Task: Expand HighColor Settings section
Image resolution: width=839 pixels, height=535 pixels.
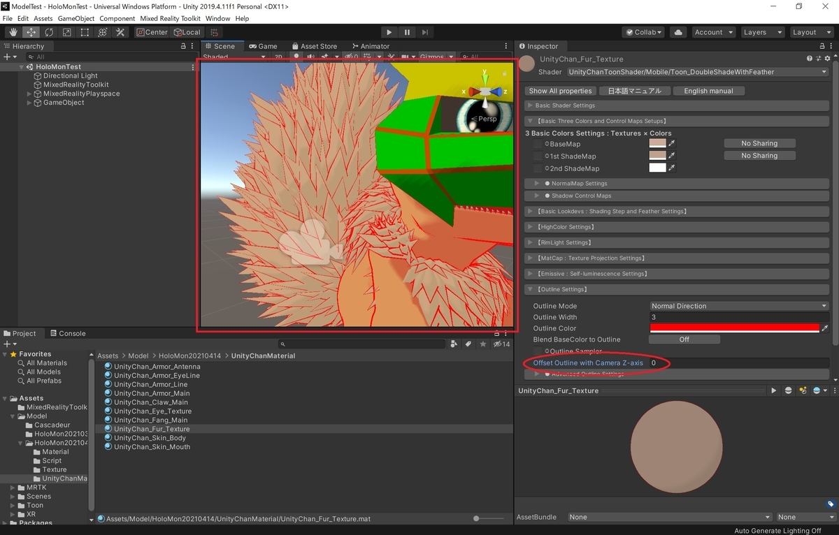Action: pos(676,227)
